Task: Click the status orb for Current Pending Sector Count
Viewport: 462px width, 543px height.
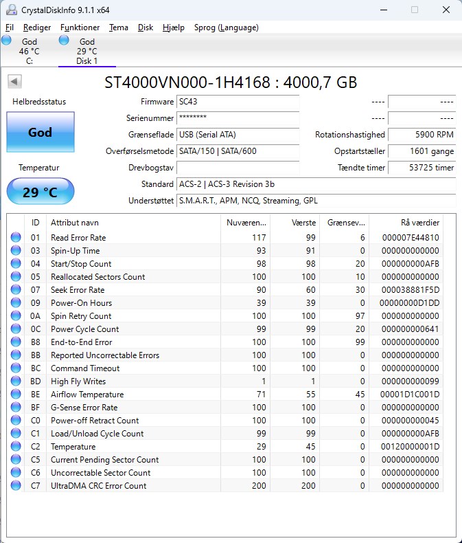Action: tap(16, 459)
